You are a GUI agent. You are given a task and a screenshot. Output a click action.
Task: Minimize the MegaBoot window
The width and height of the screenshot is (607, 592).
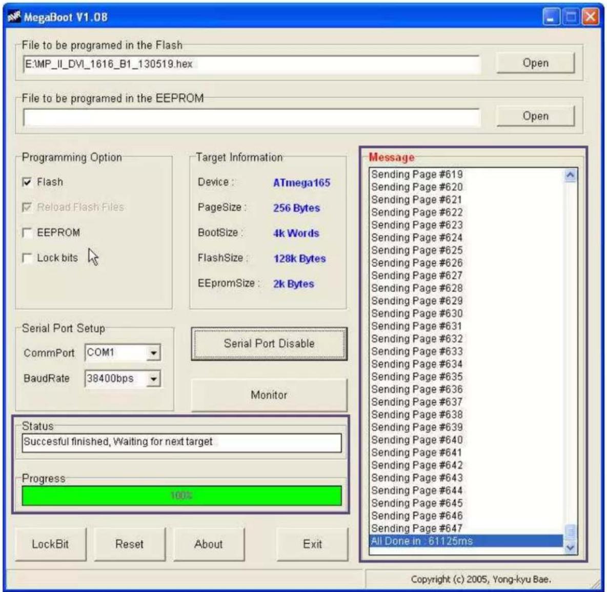551,16
